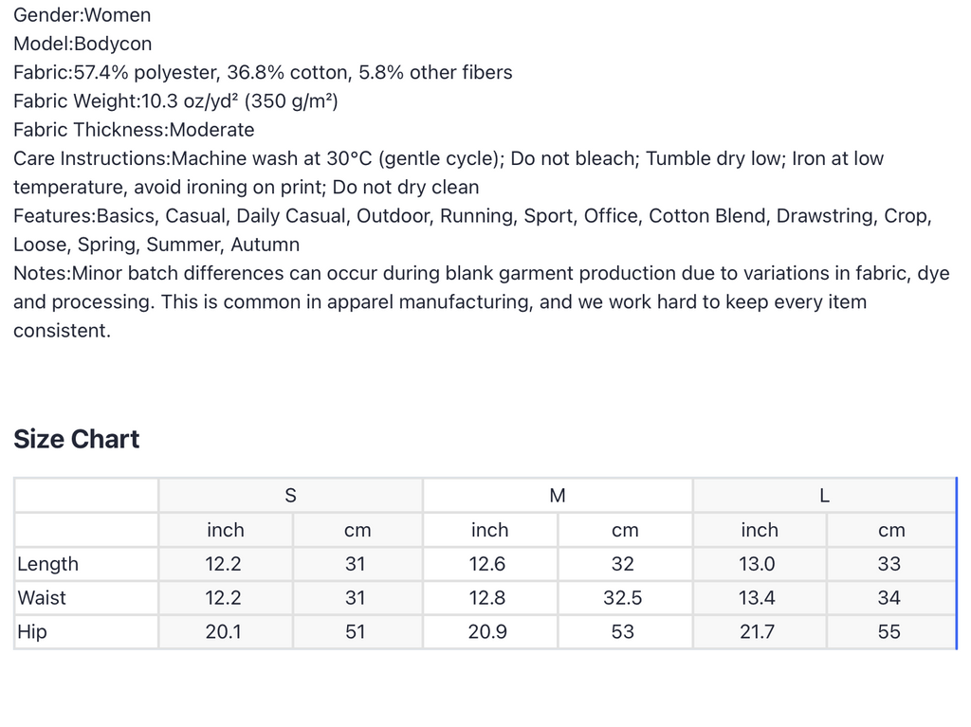Click the Size Chart heading

[x=76, y=439]
